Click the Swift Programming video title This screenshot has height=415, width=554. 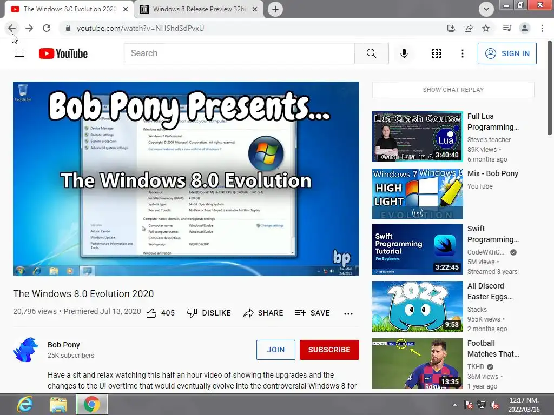pos(493,234)
